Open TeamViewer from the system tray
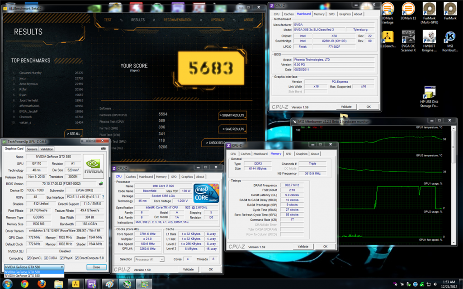Screen dimensions: 463x289 (415, 284)
